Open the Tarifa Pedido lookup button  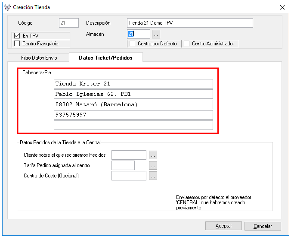tap(153, 165)
